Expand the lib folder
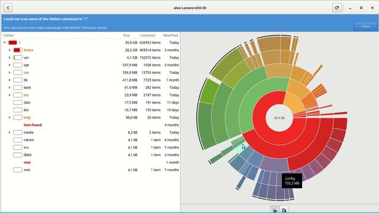 pos(9,80)
